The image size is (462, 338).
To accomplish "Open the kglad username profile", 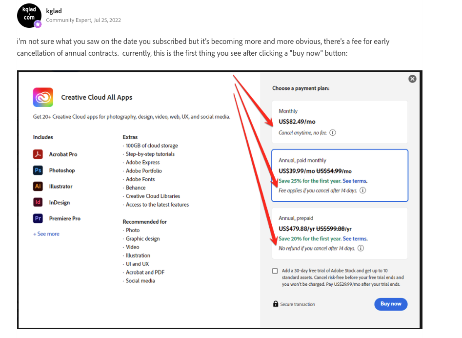I will [53, 10].
